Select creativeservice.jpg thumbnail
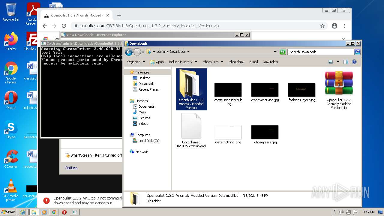 pos(265,92)
